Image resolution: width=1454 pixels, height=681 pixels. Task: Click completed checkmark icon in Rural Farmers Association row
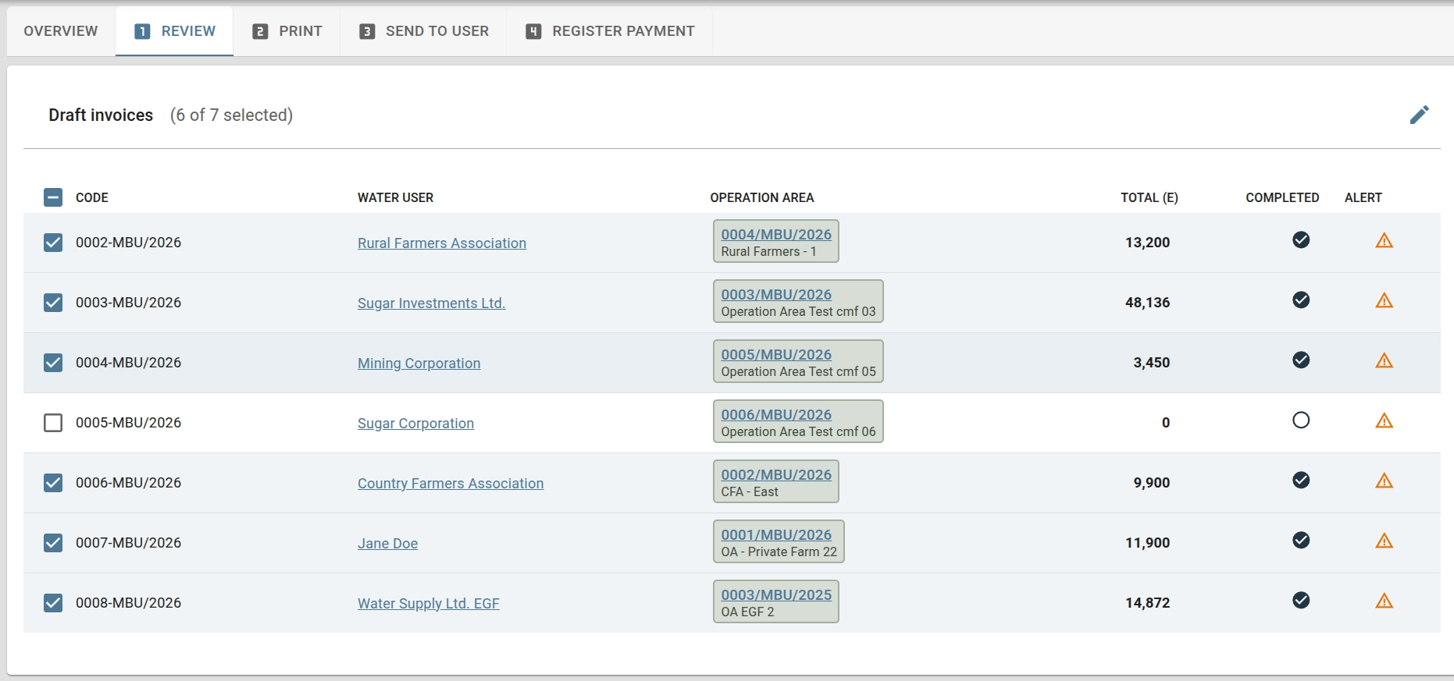coord(1301,239)
